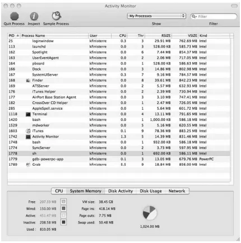The width and height of the screenshot is (241, 243).
Task: Sort by Process Name column header
Action: tap(54, 36)
